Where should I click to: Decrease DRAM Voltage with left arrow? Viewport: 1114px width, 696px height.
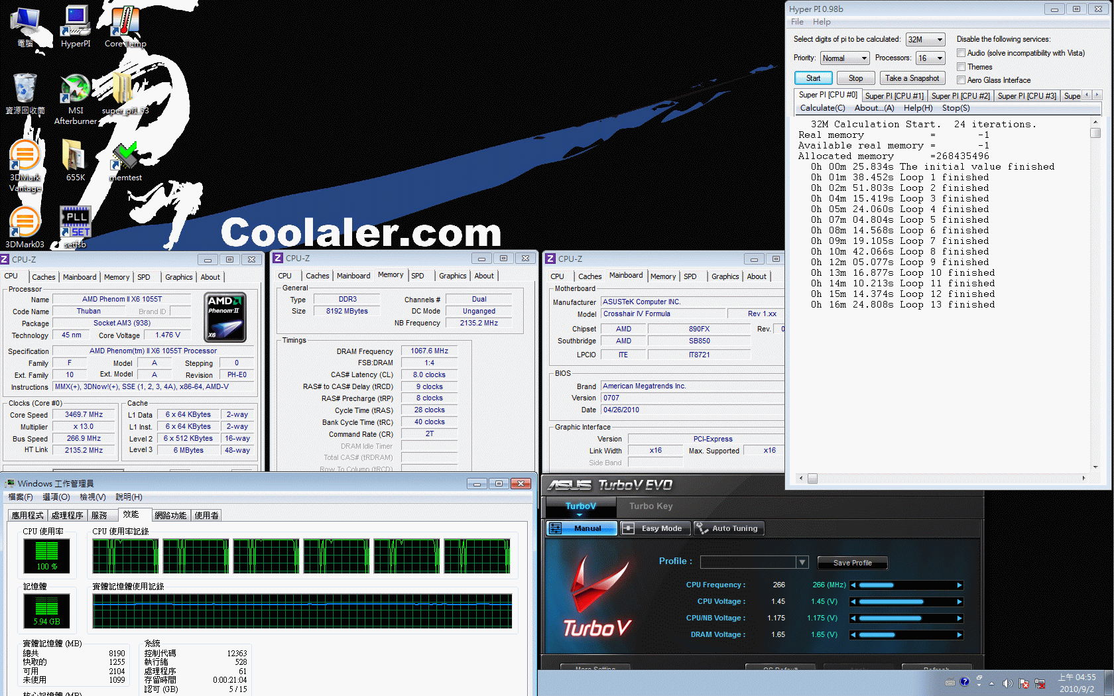tap(853, 635)
